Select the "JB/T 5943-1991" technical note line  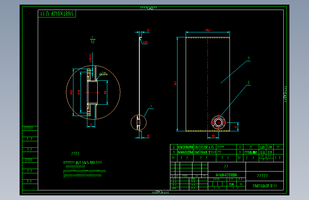(82, 163)
